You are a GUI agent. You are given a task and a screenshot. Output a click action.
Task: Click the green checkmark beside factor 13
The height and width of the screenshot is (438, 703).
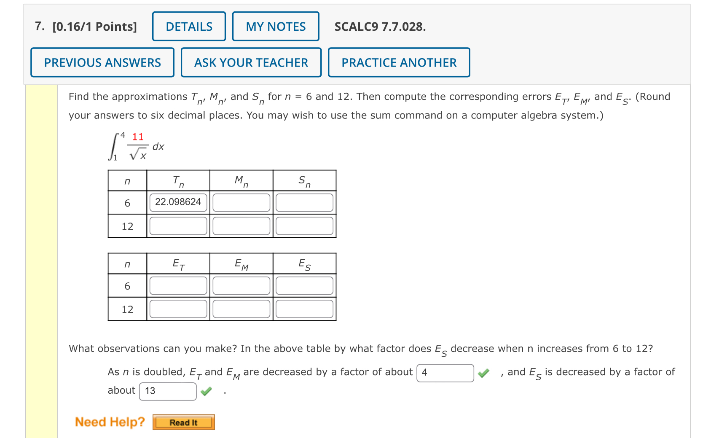(206, 392)
